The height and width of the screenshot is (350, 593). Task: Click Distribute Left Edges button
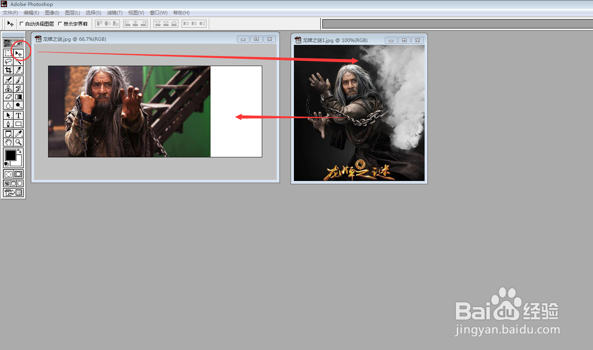point(186,24)
